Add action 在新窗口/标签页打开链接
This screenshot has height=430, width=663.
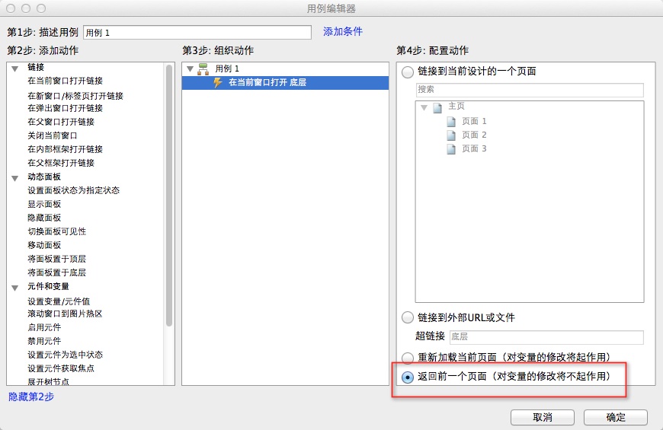tap(75, 96)
